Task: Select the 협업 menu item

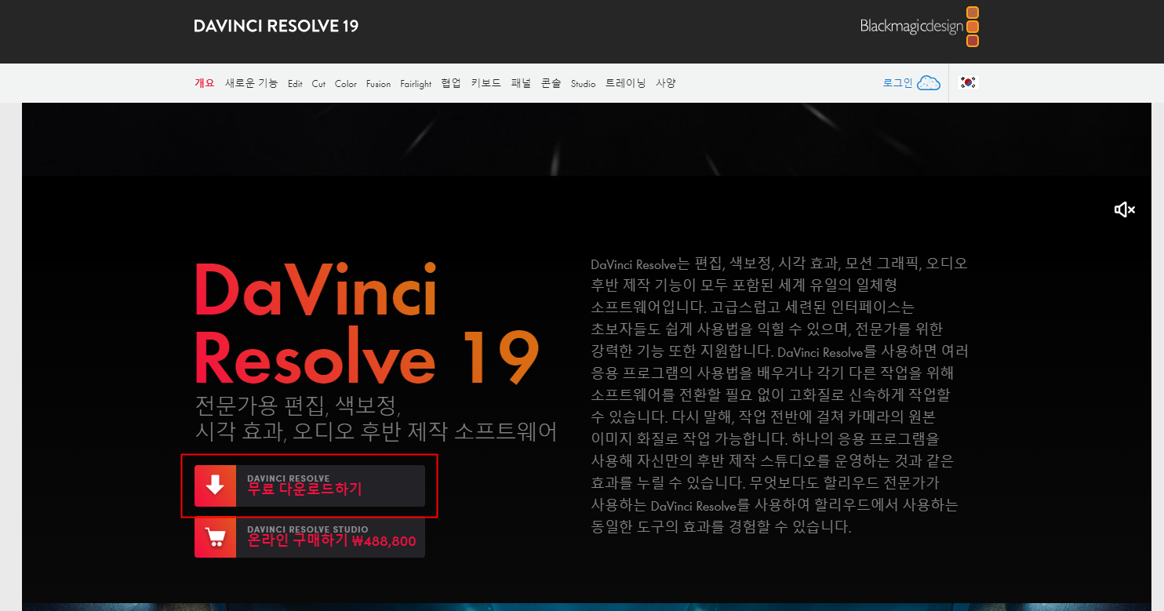Action: (451, 83)
